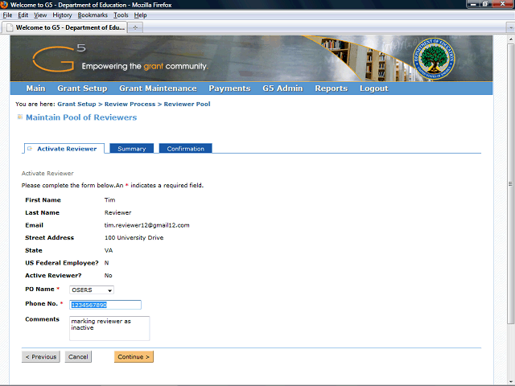Select the Activate Reviewer tab
Image resolution: width=515 pixels, height=386 pixels.
coord(64,149)
